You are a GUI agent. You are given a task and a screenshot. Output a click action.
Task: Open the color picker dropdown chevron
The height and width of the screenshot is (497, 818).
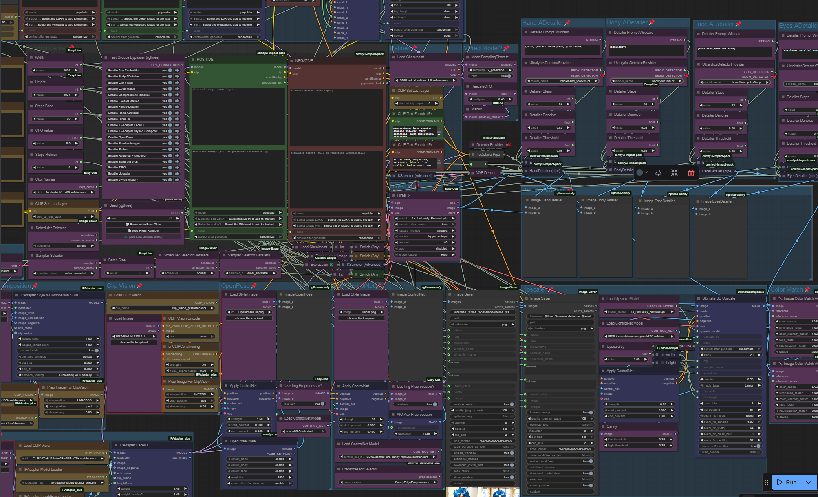[646, 173]
